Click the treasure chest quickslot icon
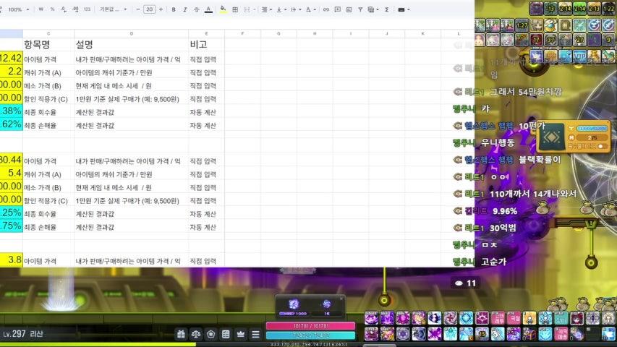Viewport: 617px width, 347px height. click(x=529, y=334)
